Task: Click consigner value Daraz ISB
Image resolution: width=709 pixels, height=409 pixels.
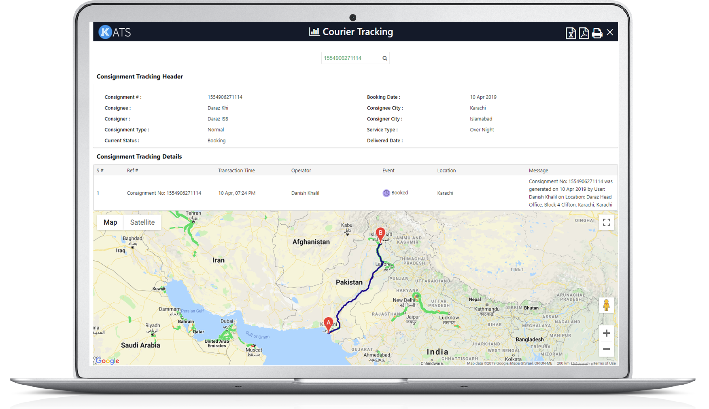Action: 218,119
